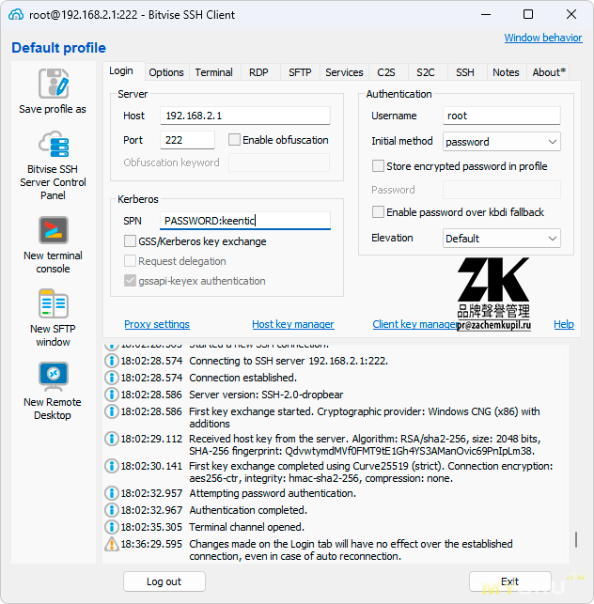Open the Help link
Image resolution: width=594 pixels, height=604 pixels.
(564, 324)
